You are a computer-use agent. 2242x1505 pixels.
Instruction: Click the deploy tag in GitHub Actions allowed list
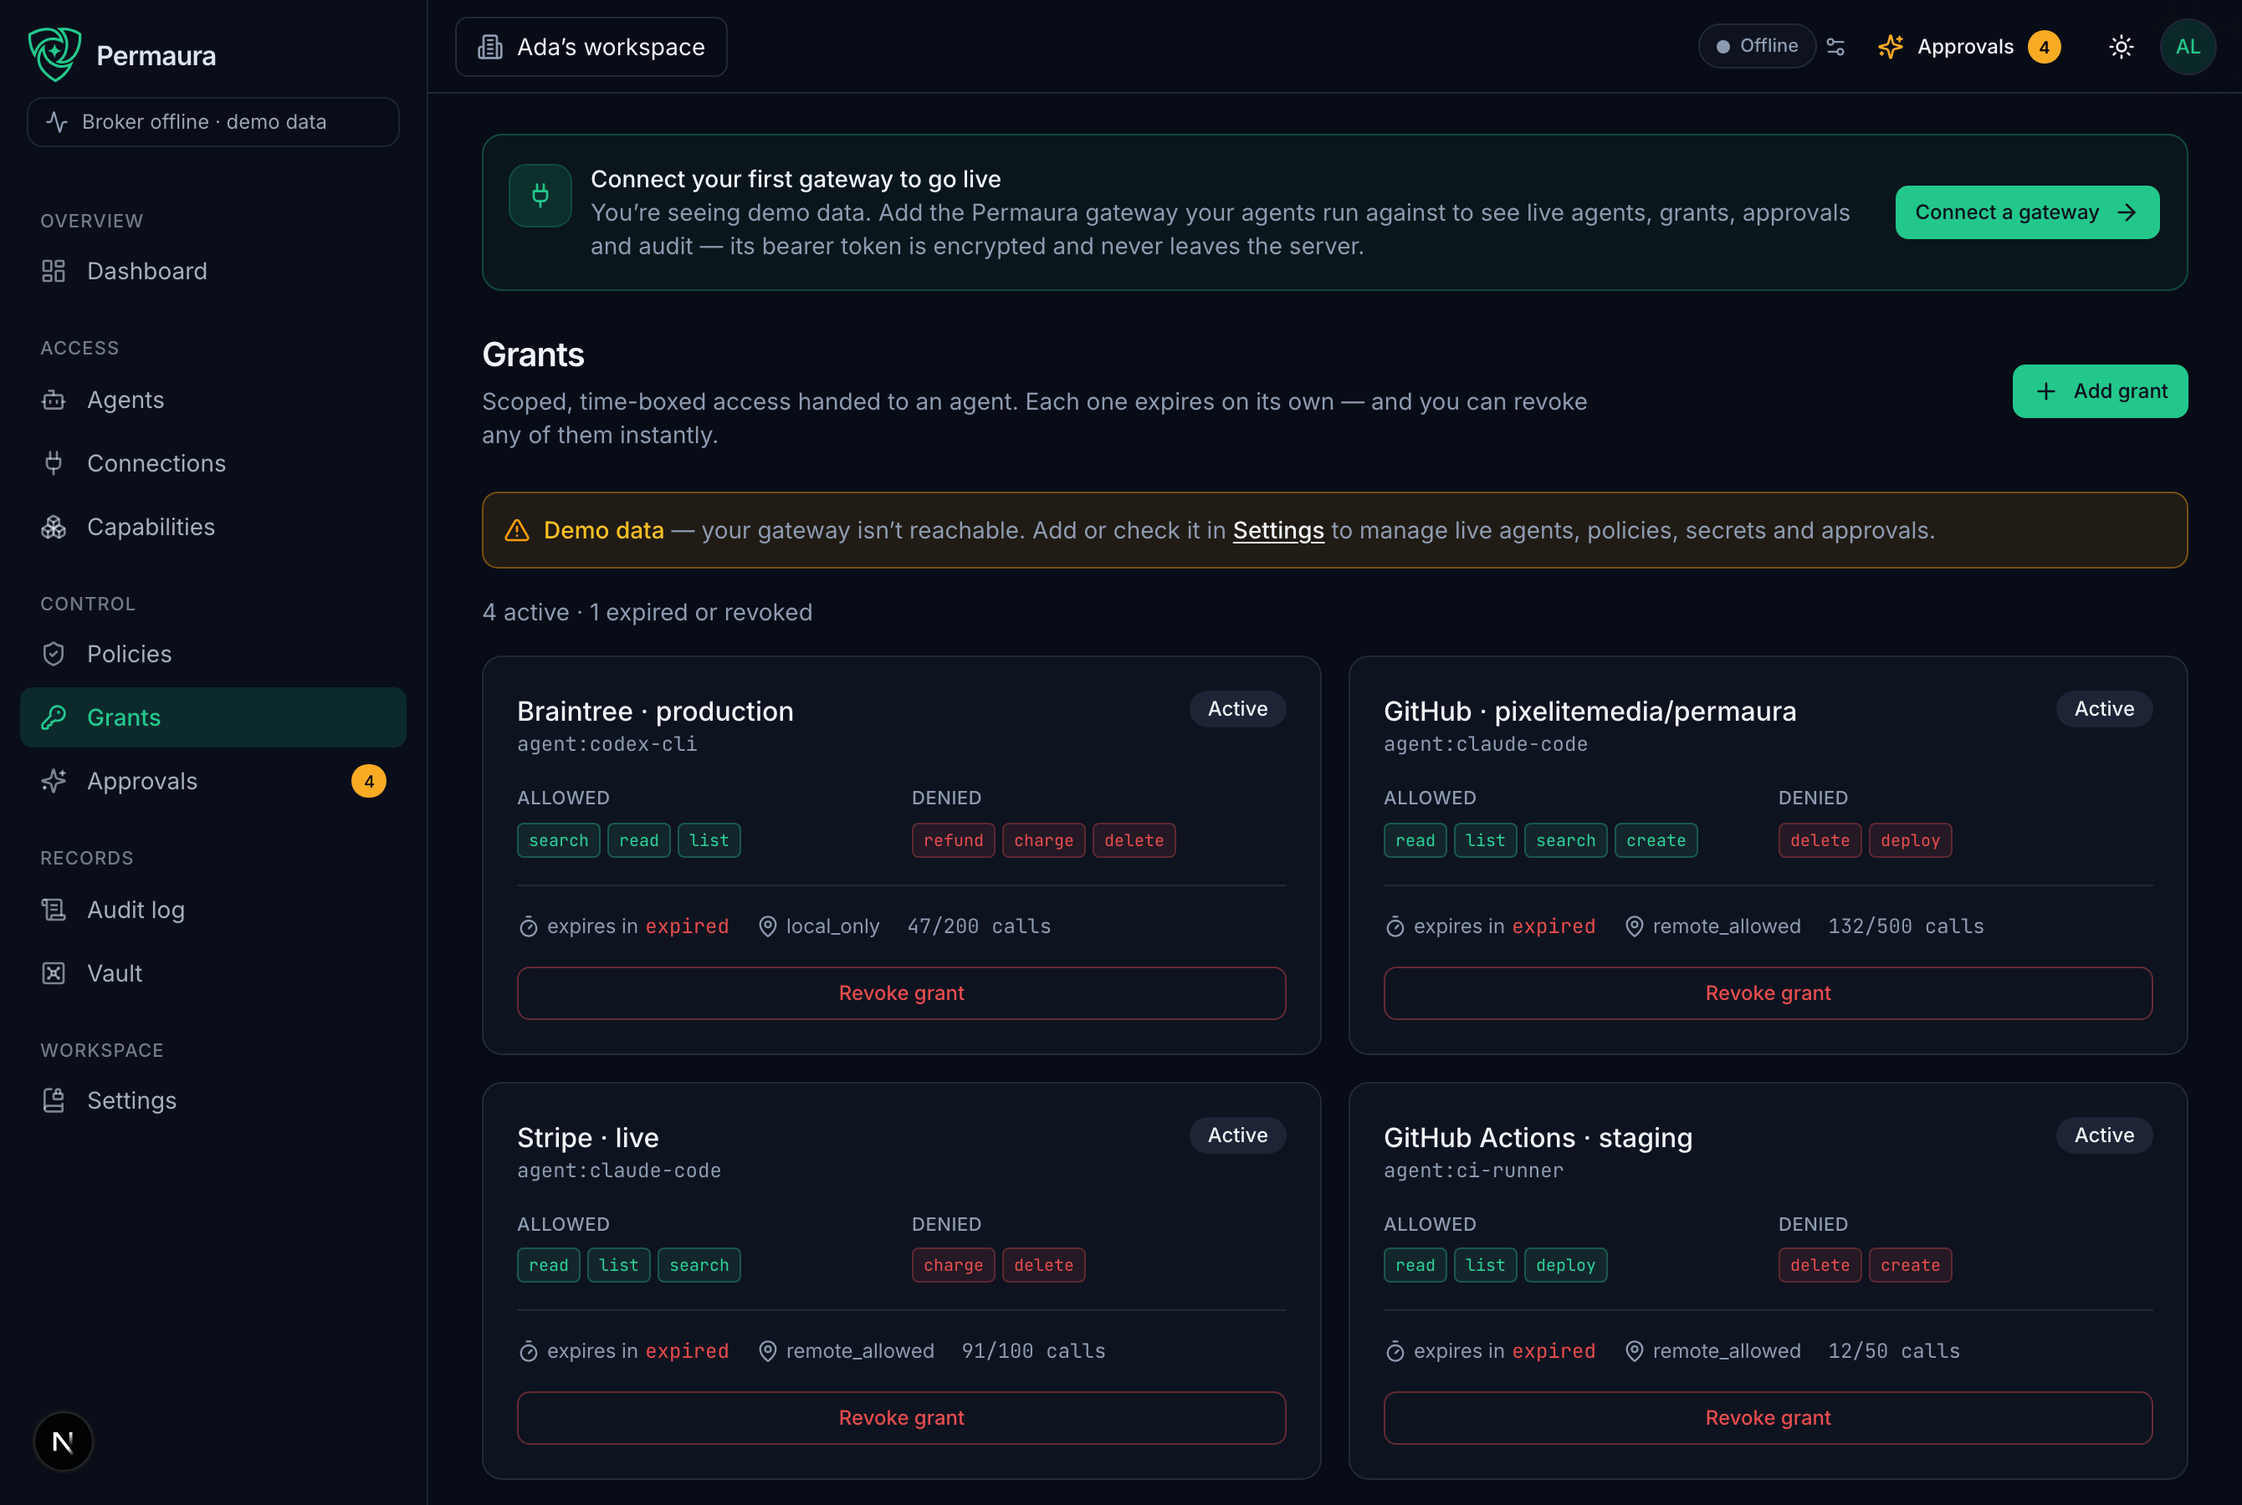click(1565, 1265)
